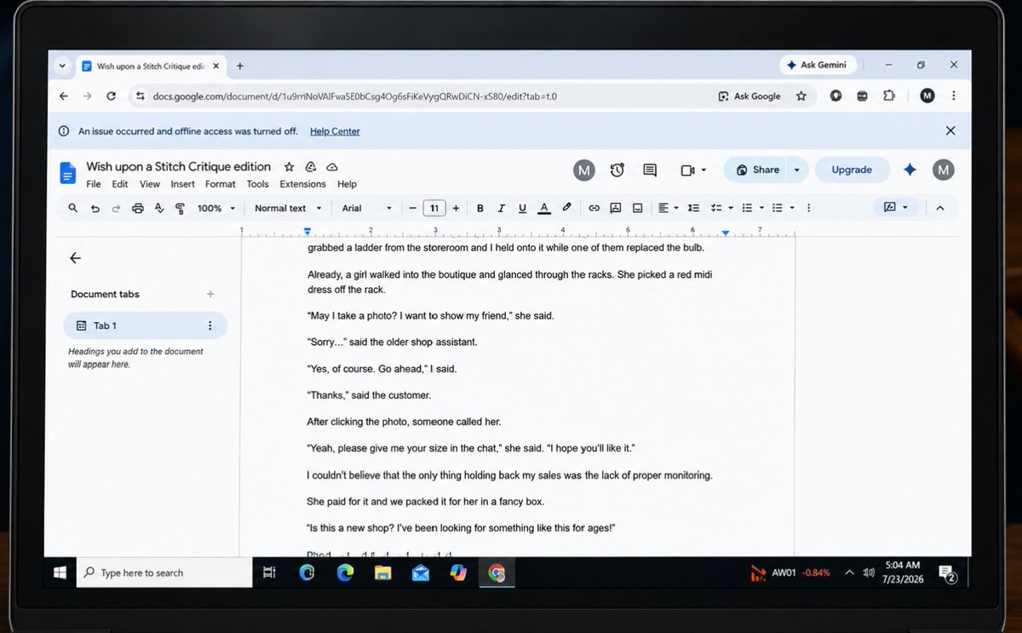This screenshot has width=1022, height=633.
Task: Go to the Docs home icon
Action: (68, 173)
